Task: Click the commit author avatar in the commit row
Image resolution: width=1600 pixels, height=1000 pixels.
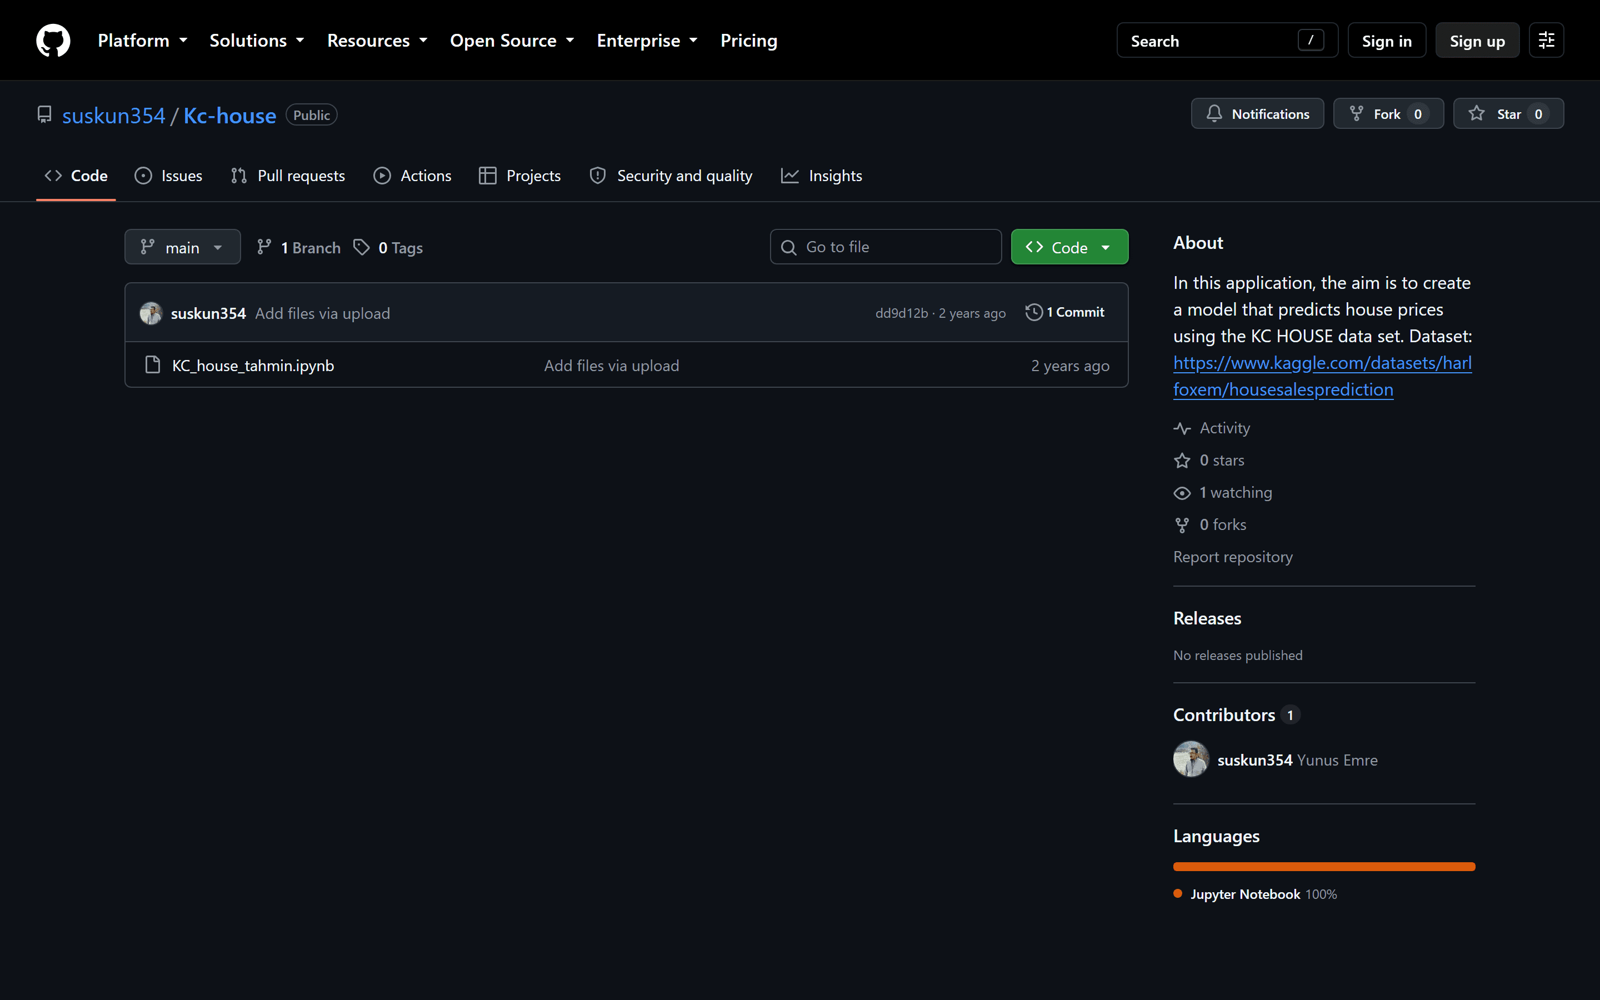Action: pos(151,313)
